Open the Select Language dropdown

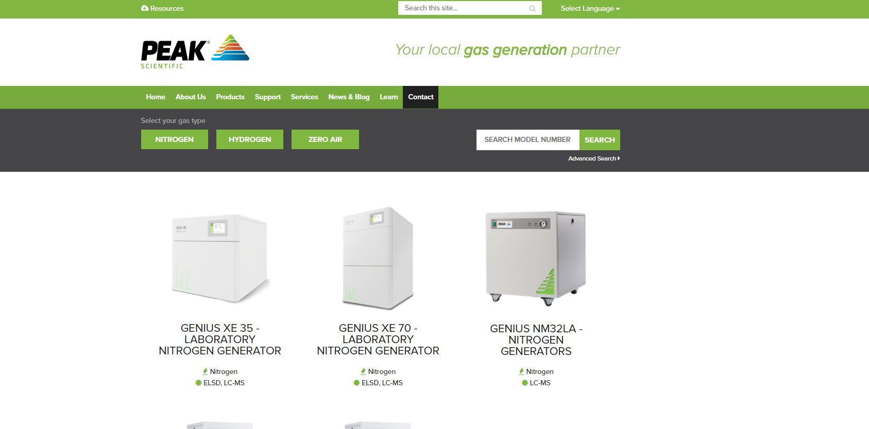[590, 9]
